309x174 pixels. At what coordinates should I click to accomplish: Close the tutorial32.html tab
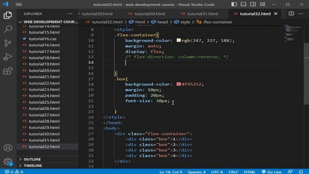[276, 14]
